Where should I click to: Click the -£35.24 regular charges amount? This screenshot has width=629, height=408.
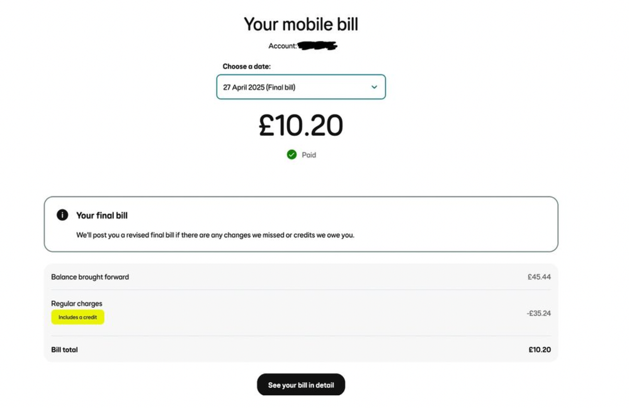pos(538,313)
